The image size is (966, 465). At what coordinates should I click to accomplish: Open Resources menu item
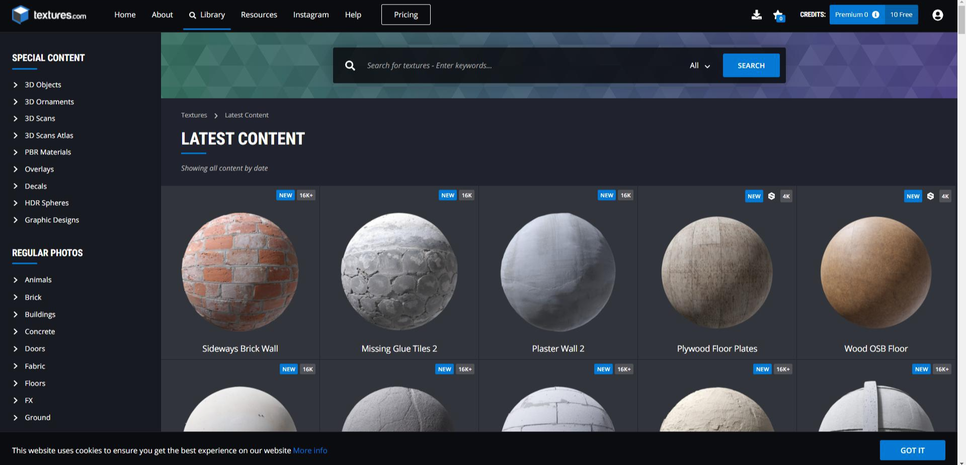[259, 15]
